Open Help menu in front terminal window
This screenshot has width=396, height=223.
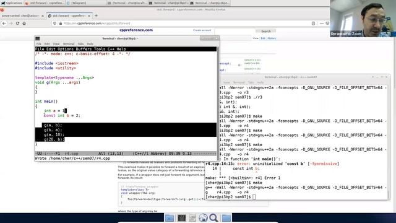(90, 44)
